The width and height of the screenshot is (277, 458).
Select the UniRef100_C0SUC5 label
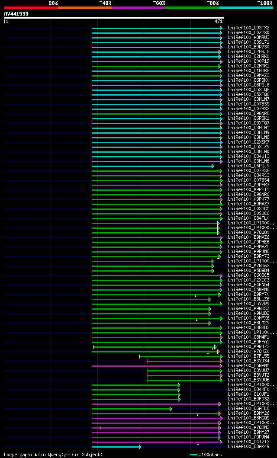(249, 208)
